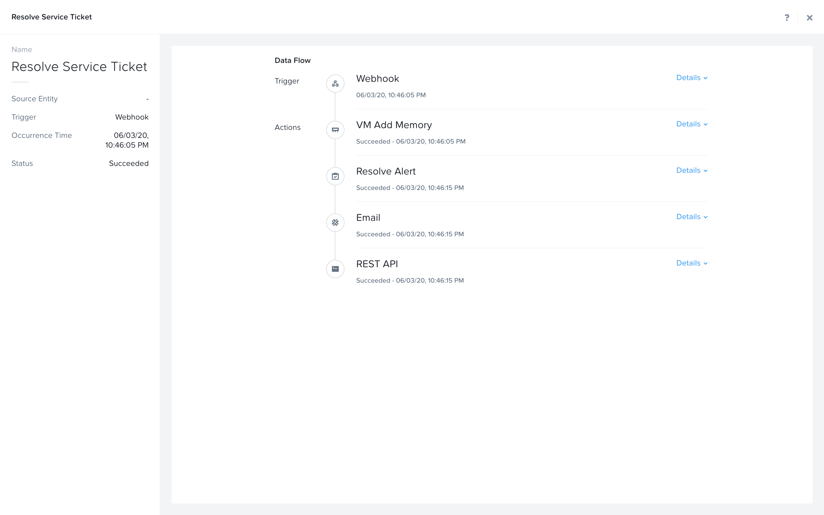Screen dimensions: 824x515
Task: Click the Resolve Alert action icon
Action: coord(335,176)
